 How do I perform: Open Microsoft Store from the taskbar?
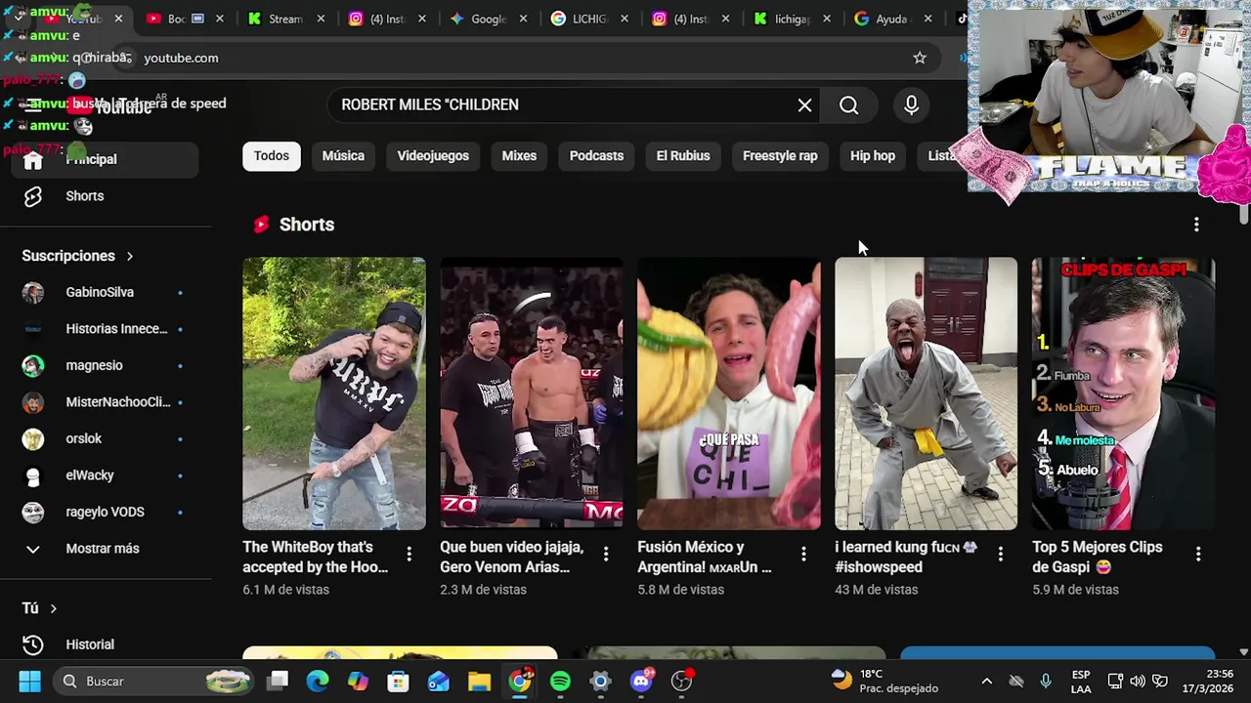click(398, 682)
